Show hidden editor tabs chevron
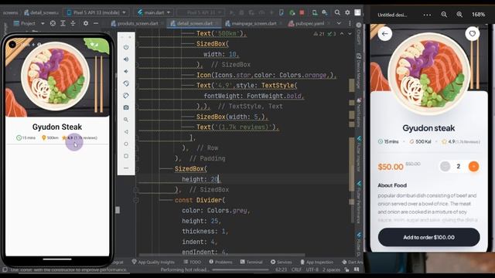 [x=339, y=23]
